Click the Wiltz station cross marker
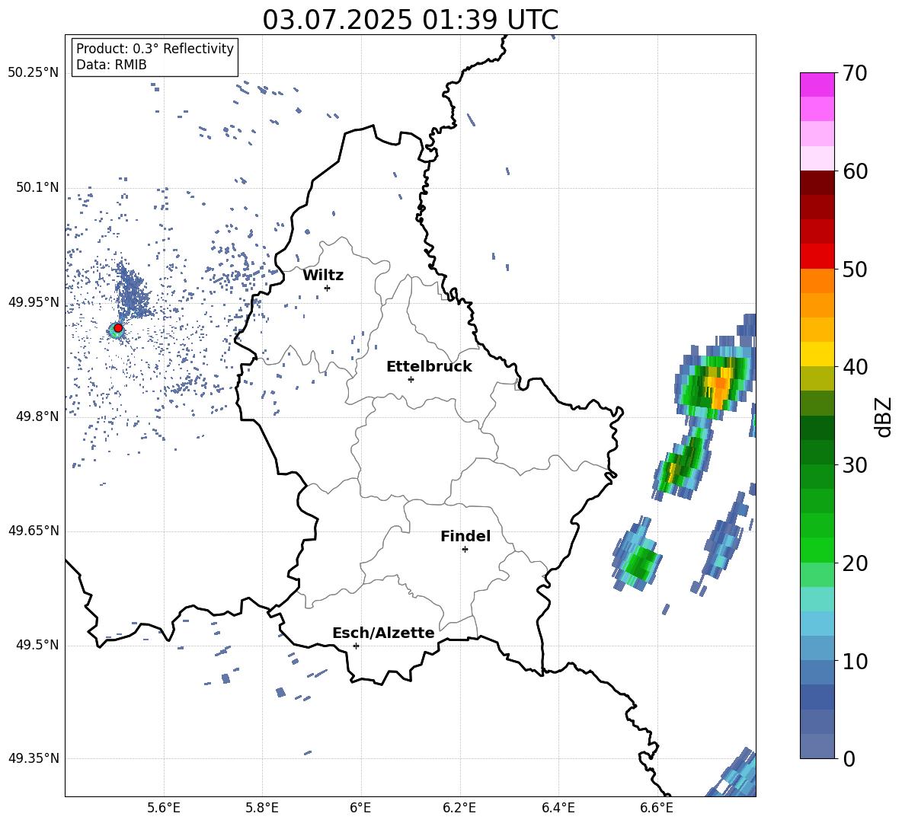 pyautogui.click(x=328, y=288)
